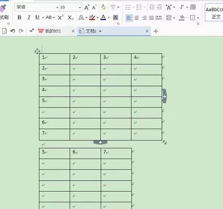Add column with right-side plus button
This screenshot has width=223, height=209.
tap(164, 97)
